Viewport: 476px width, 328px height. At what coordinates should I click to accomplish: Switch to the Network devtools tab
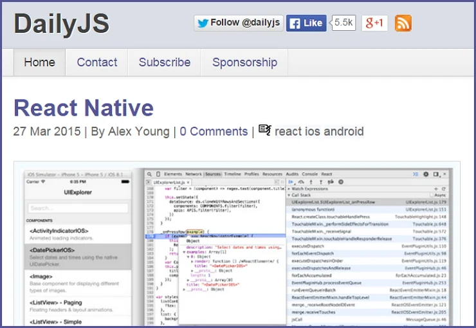(194, 174)
